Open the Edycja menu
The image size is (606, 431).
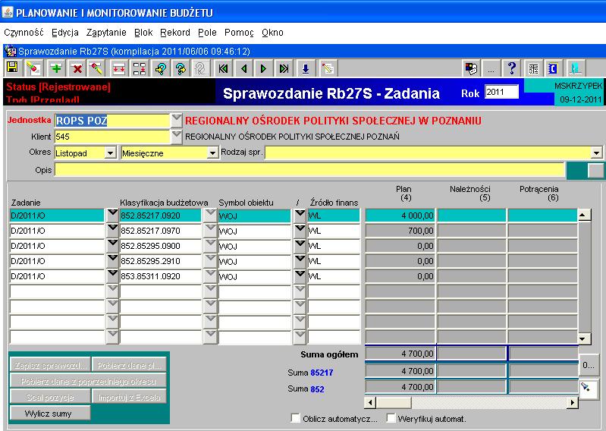pos(65,33)
